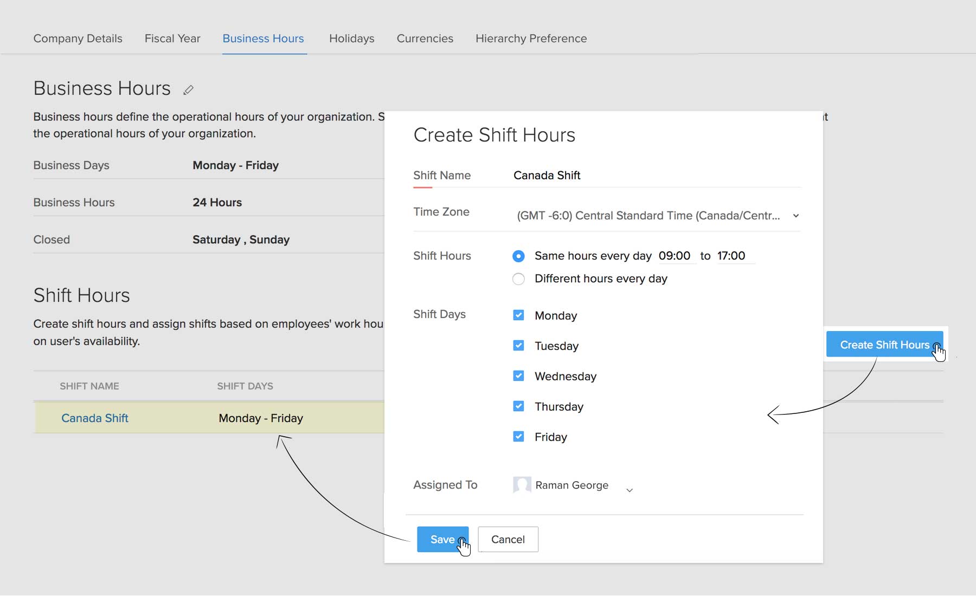976x596 pixels.
Task: Save the new shift hours
Action: point(442,539)
